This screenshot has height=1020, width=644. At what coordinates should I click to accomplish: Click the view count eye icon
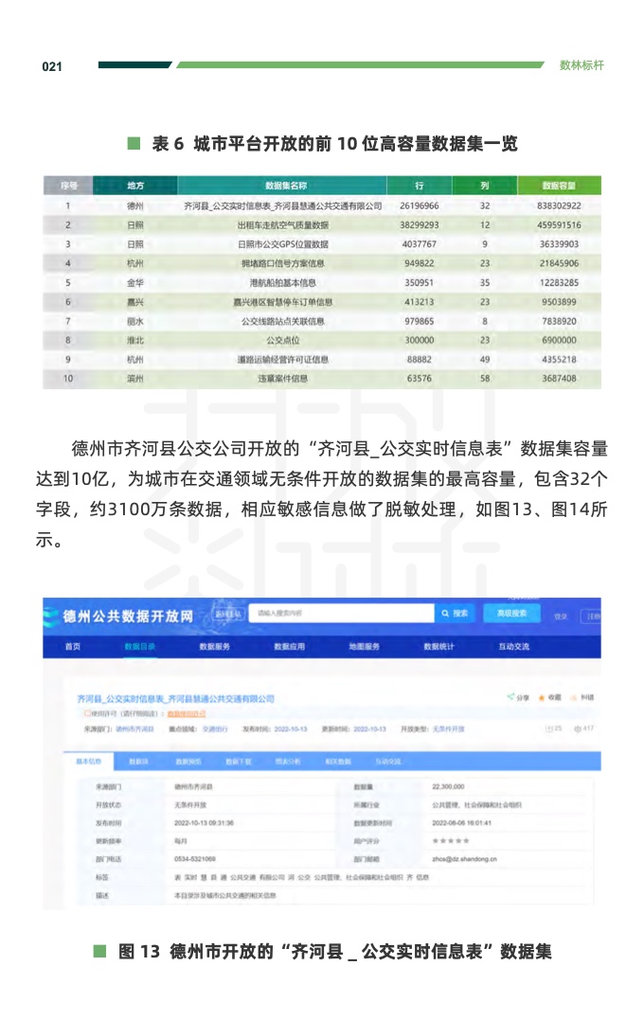coord(576,728)
